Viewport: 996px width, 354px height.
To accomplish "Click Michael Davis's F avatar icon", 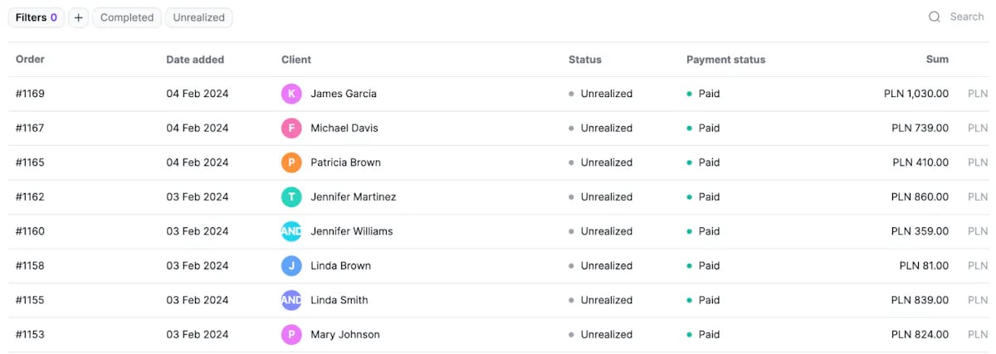I will [x=291, y=129].
